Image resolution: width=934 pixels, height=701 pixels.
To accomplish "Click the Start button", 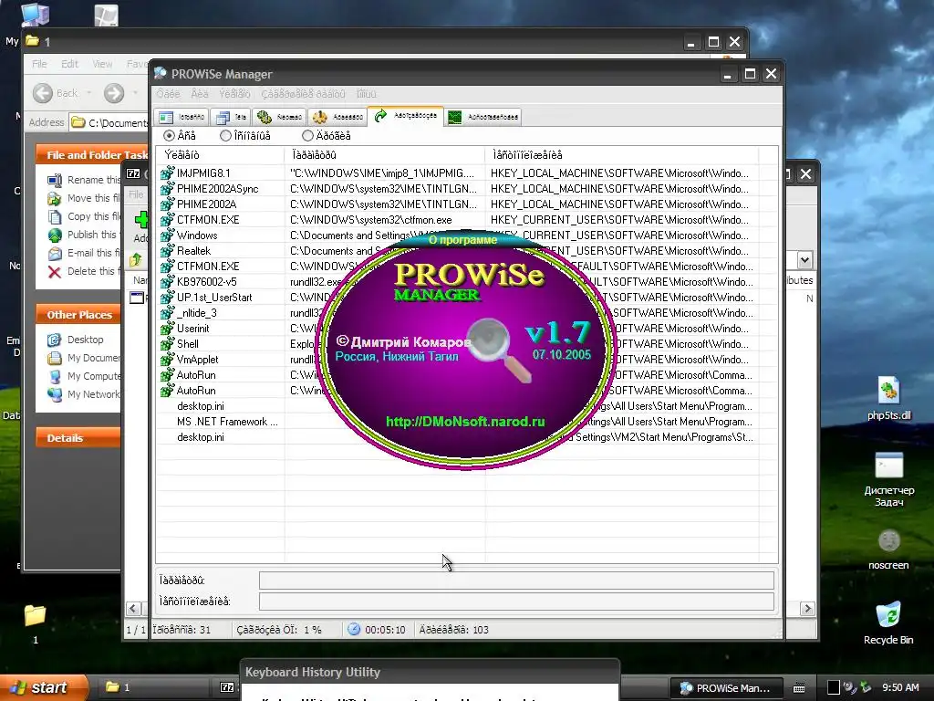I will pyautogui.click(x=44, y=687).
